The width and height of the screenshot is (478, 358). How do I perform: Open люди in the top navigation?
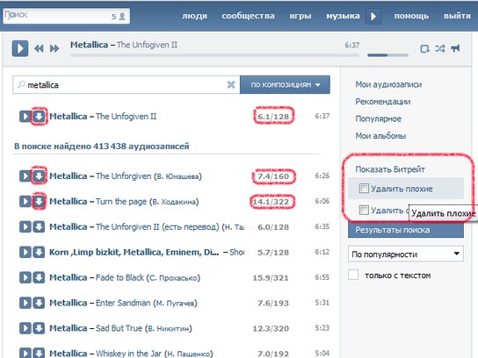click(194, 16)
